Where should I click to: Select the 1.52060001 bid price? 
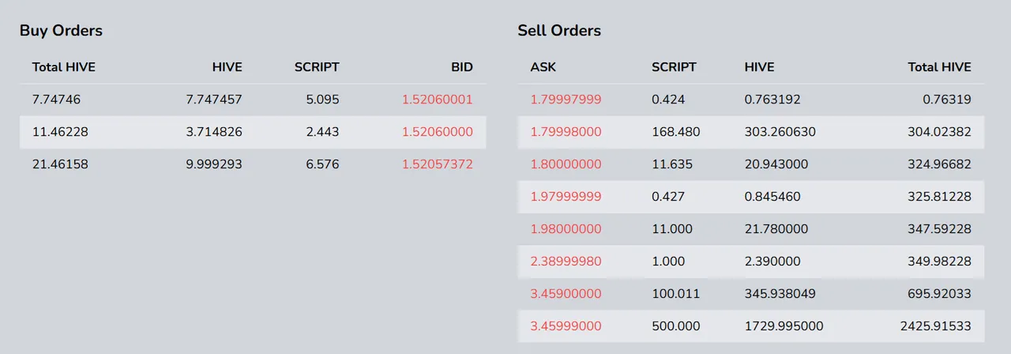click(x=438, y=100)
